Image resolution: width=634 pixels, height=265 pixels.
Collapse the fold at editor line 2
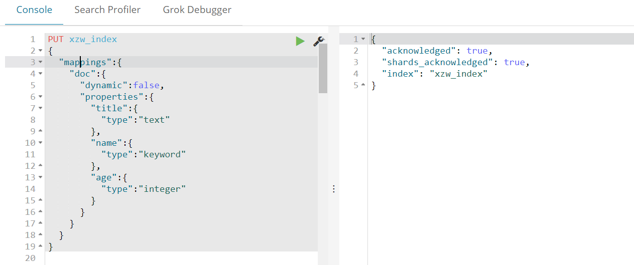[x=40, y=51]
